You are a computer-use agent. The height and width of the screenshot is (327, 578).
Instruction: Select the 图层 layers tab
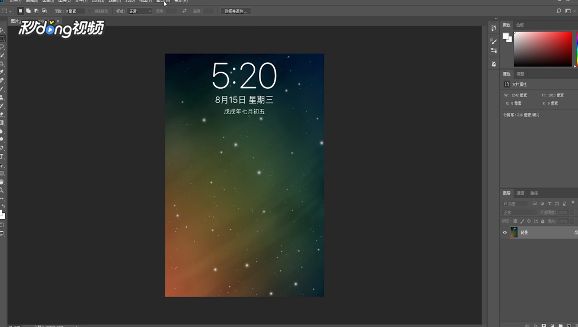(506, 193)
